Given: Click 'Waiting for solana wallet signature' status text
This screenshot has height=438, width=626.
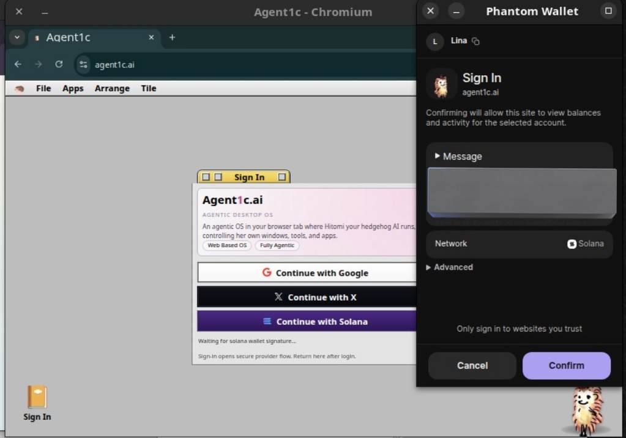Looking at the screenshot, I should tap(247, 341).
